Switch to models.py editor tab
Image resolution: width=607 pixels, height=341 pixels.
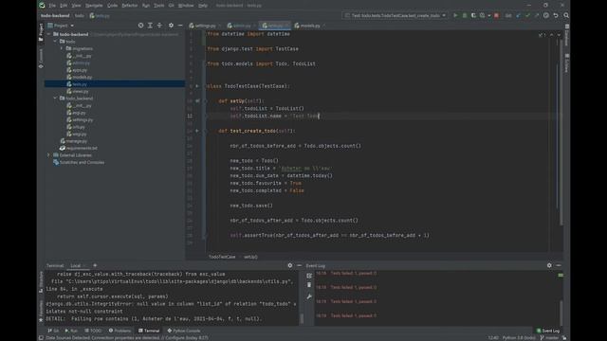[x=310, y=26]
